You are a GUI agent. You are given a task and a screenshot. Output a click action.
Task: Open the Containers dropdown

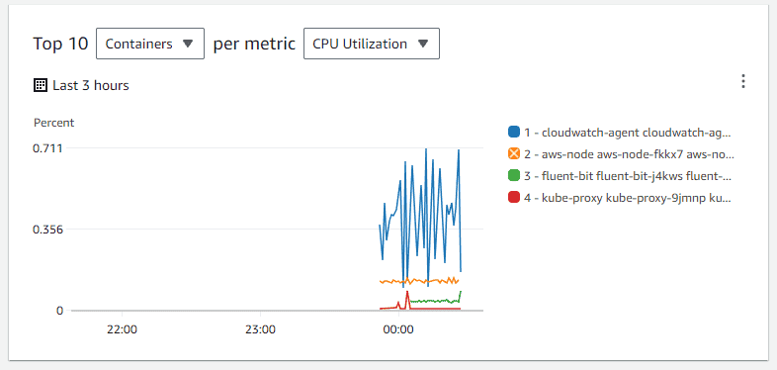coord(150,44)
